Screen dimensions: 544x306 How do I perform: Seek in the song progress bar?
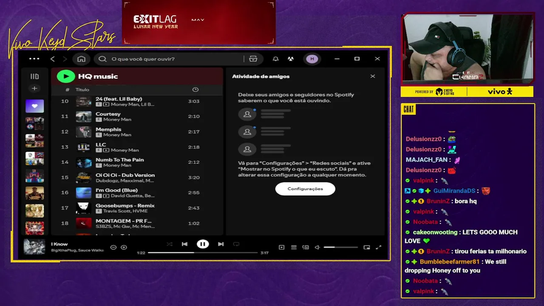point(203,252)
